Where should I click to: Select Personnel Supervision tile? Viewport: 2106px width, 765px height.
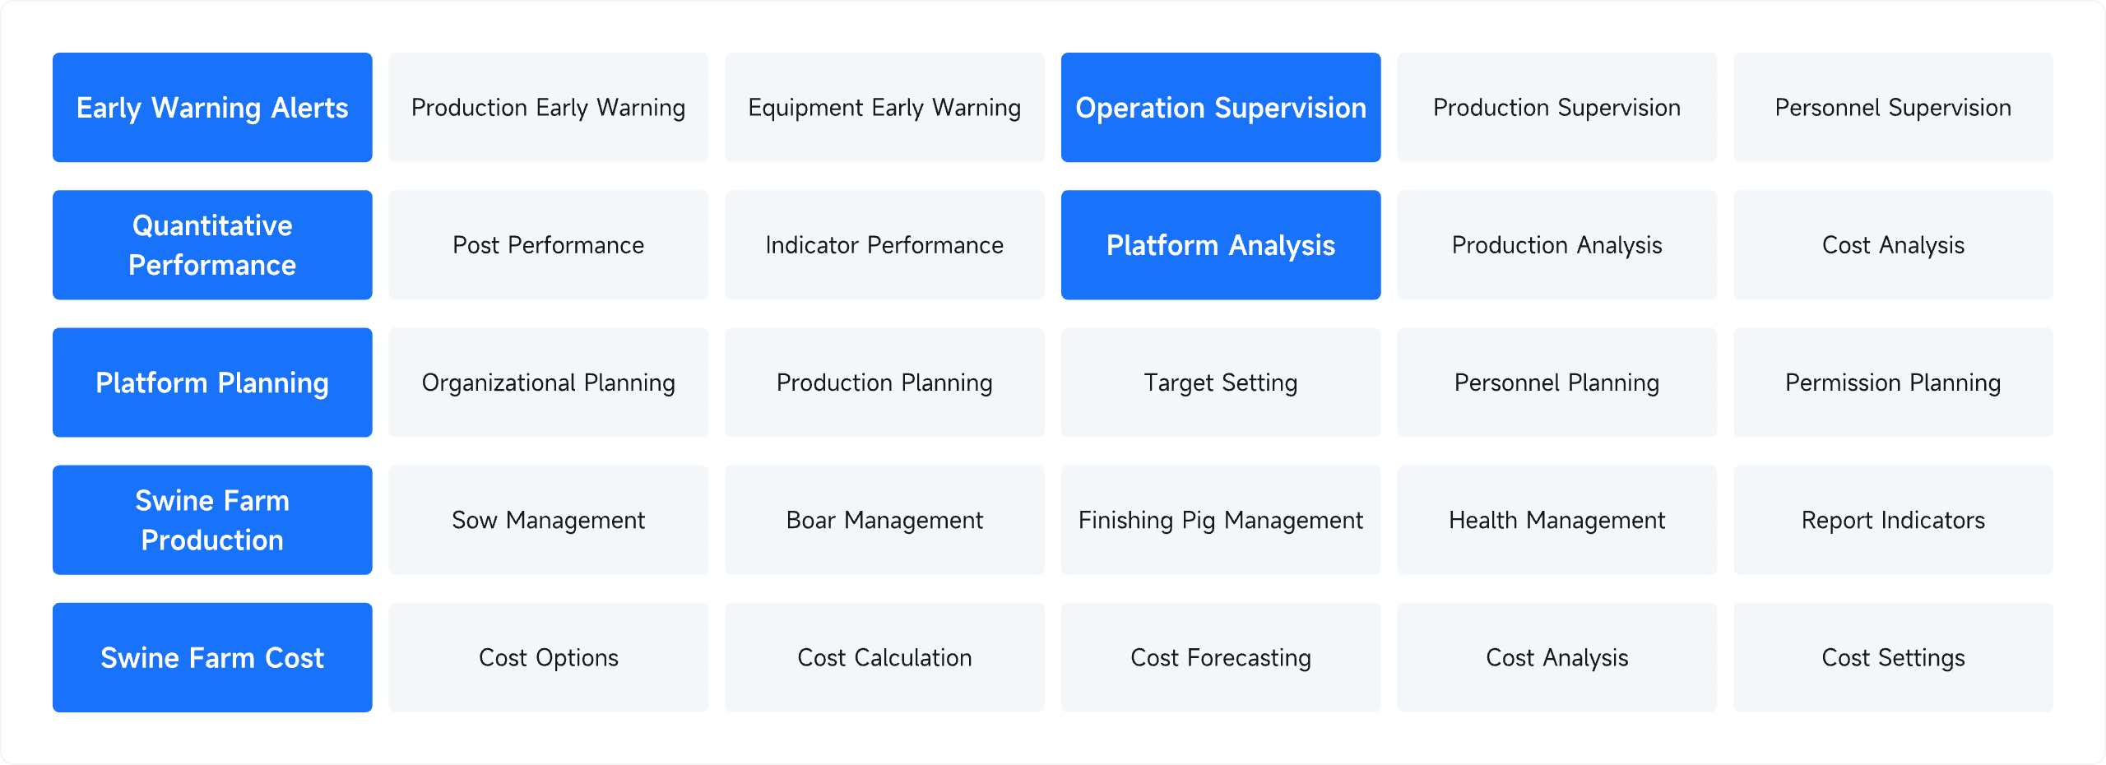point(1893,108)
